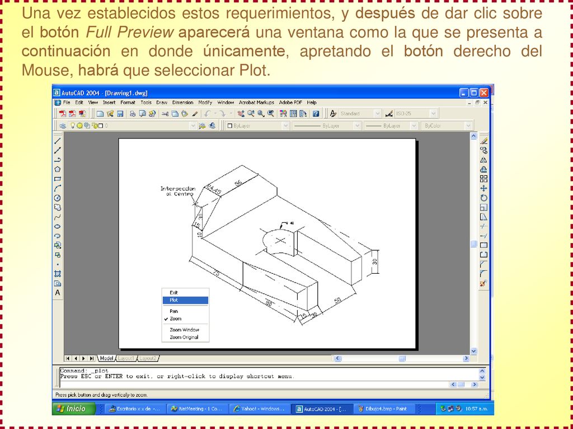This screenshot has height=429, width=573.
Task: Click the Inicio start button
Action: [74, 409]
